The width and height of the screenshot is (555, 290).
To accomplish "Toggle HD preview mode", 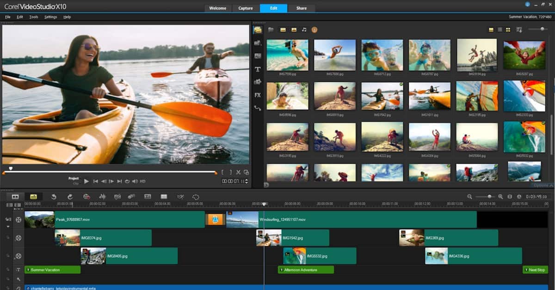I will click(x=142, y=181).
